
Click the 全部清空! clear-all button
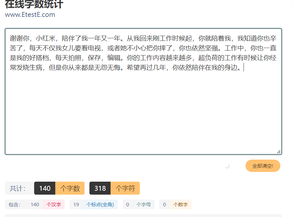(263, 166)
